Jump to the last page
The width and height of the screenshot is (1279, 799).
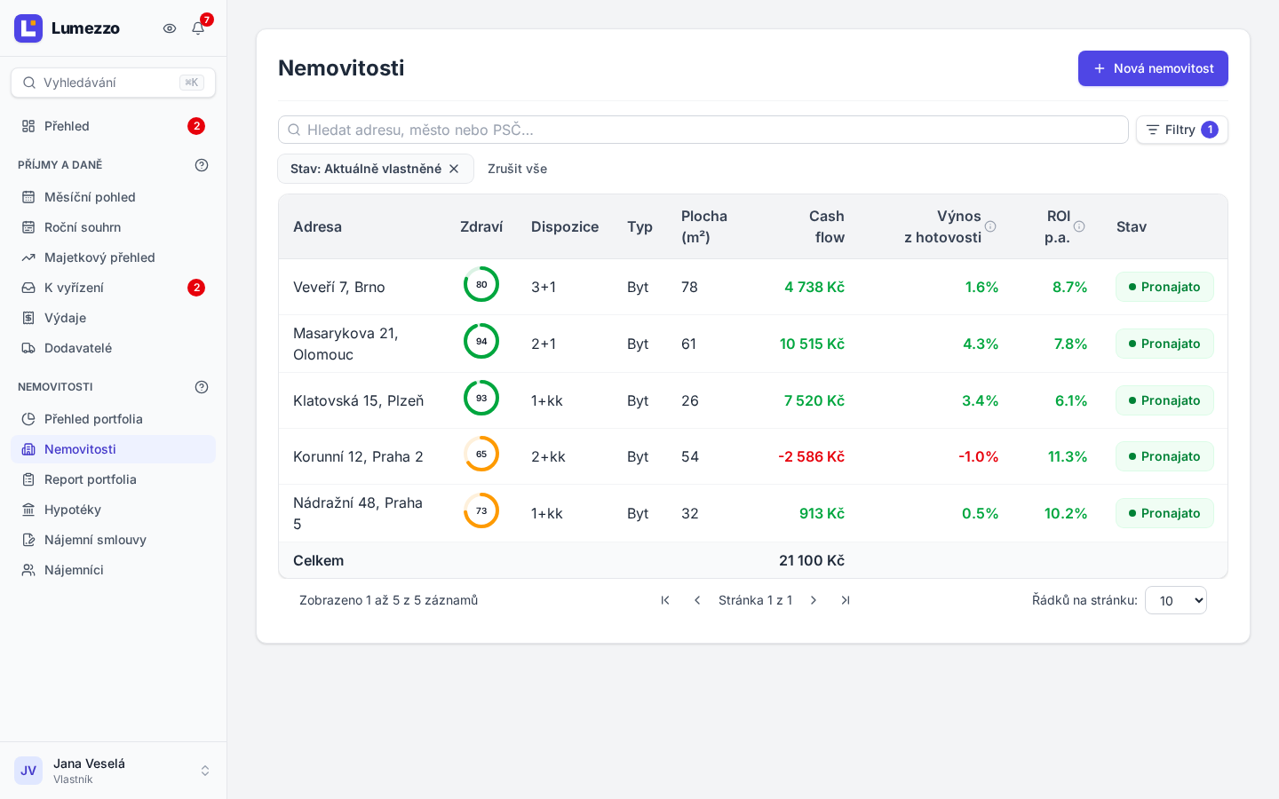pos(846,600)
